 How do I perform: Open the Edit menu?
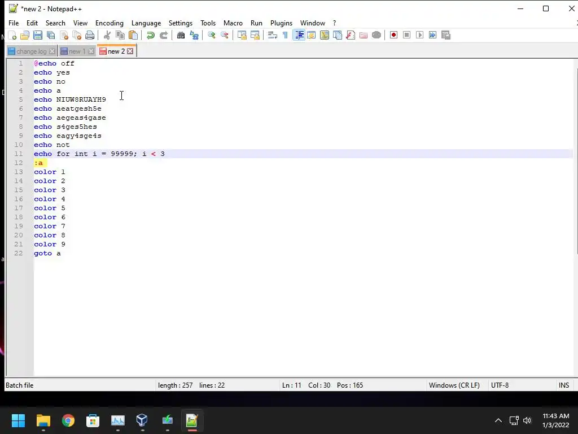coord(32,23)
